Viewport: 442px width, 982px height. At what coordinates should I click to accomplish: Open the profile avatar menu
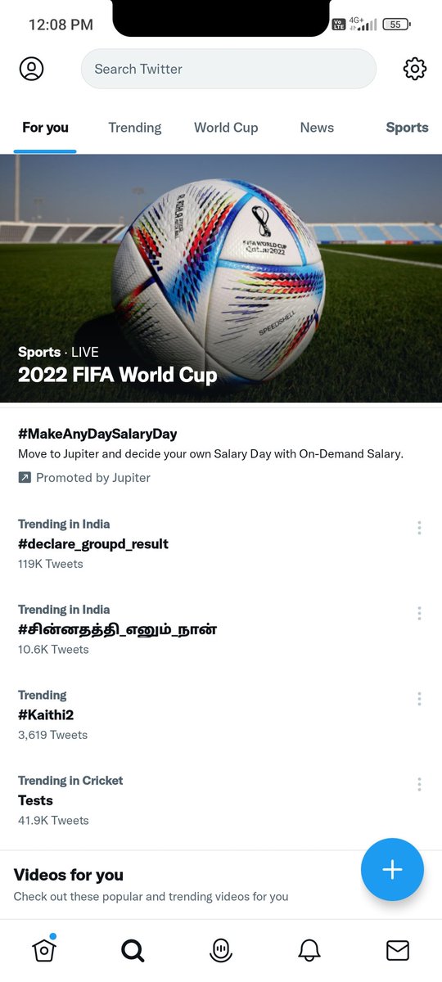click(x=32, y=69)
